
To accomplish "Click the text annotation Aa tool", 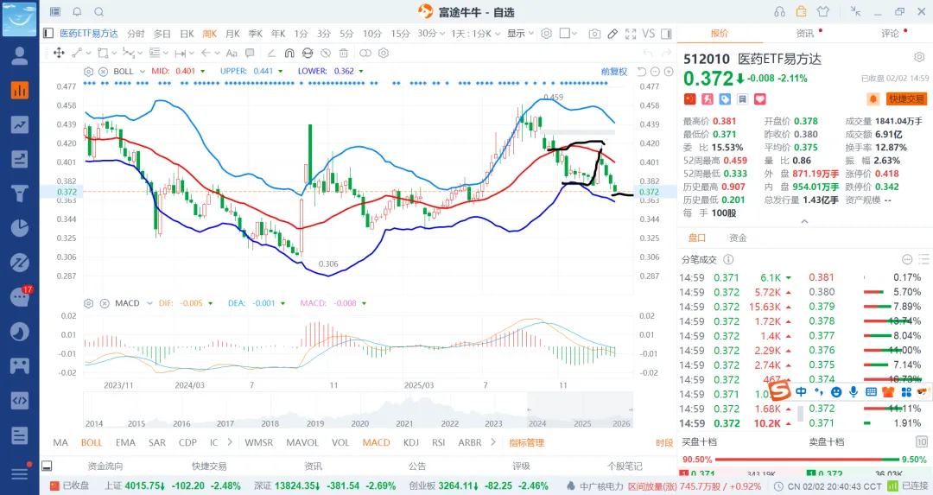I will click(232, 53).
